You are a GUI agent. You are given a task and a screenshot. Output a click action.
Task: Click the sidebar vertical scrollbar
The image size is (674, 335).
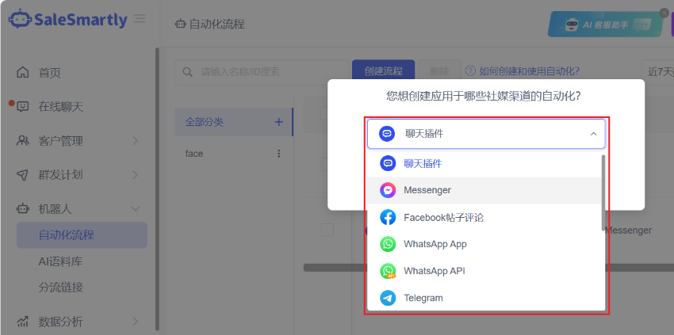157,189
